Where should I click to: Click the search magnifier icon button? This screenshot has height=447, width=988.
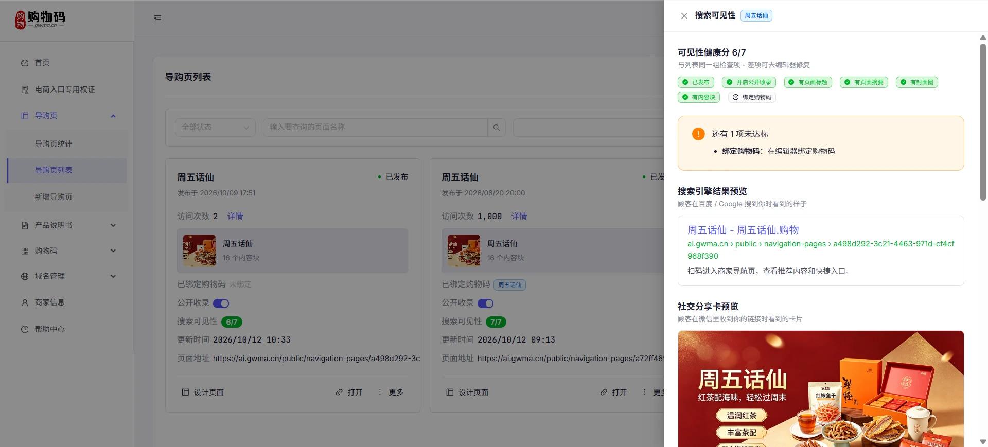click(x=497, y=128)
